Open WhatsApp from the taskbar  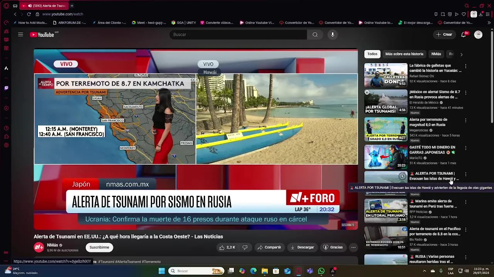pos(321,271)
